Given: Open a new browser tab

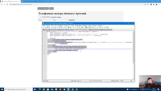Looking at the screenshot, I should tap(43, 2).
